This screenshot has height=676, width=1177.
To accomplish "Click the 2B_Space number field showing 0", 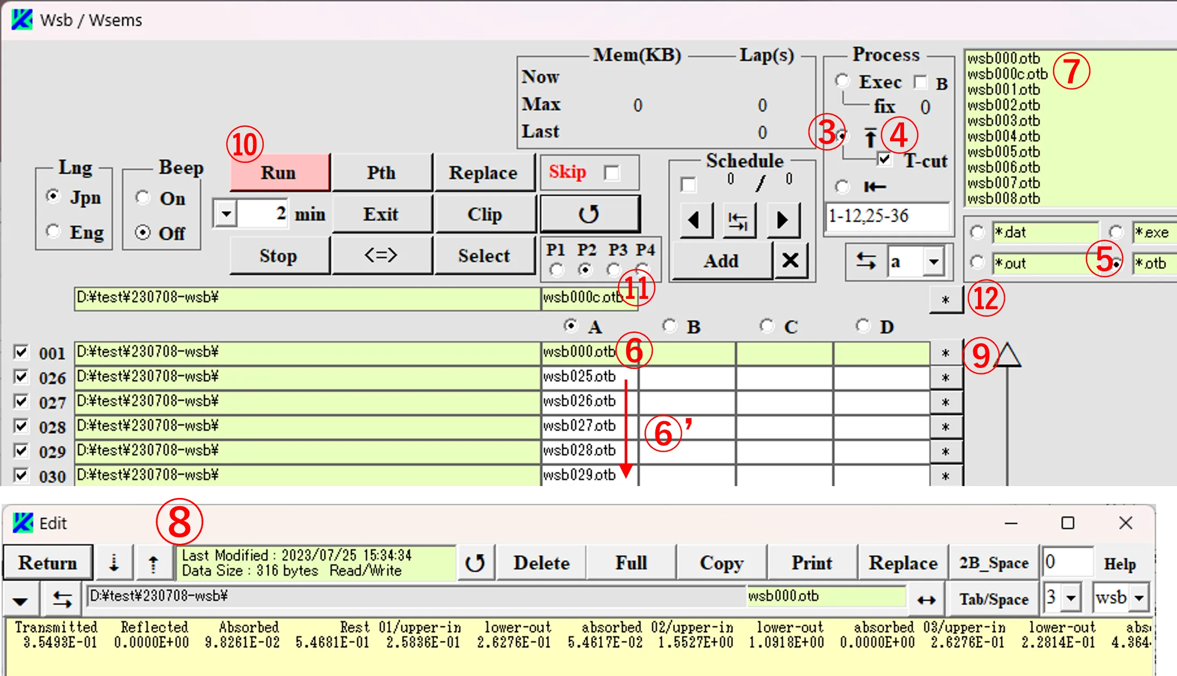I will (1067, 562).
